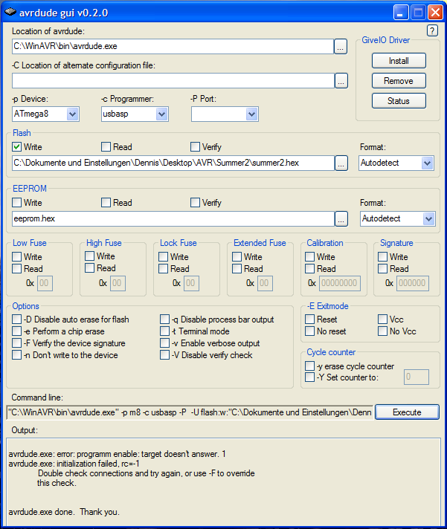447x529 pixels.
Task: Enable -q Disable process bar output
Action: [x=164, y=319]
